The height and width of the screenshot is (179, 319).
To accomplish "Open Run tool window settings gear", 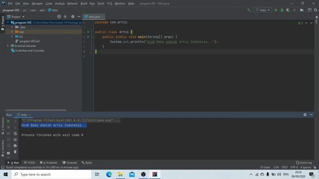I will tap(305, 115).
